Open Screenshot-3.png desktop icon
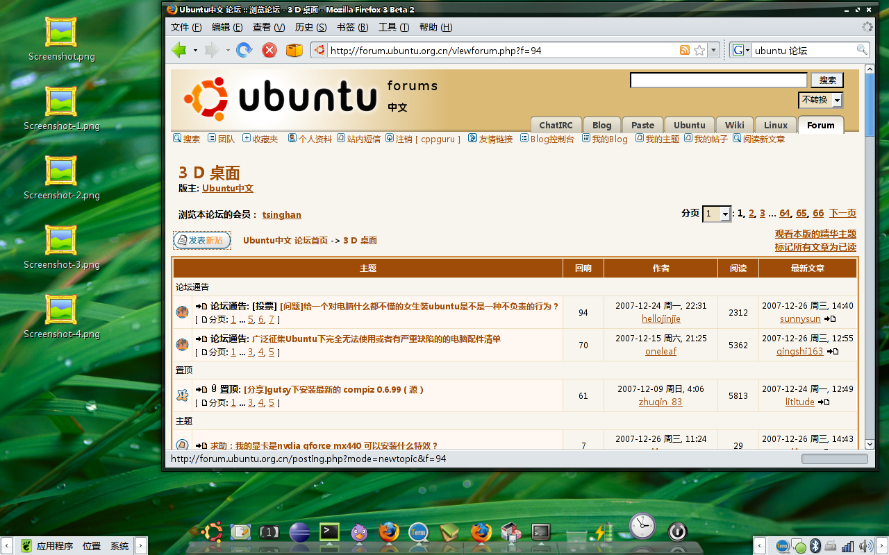This screenshot has height=555, width=889. [x=61, y=248]
